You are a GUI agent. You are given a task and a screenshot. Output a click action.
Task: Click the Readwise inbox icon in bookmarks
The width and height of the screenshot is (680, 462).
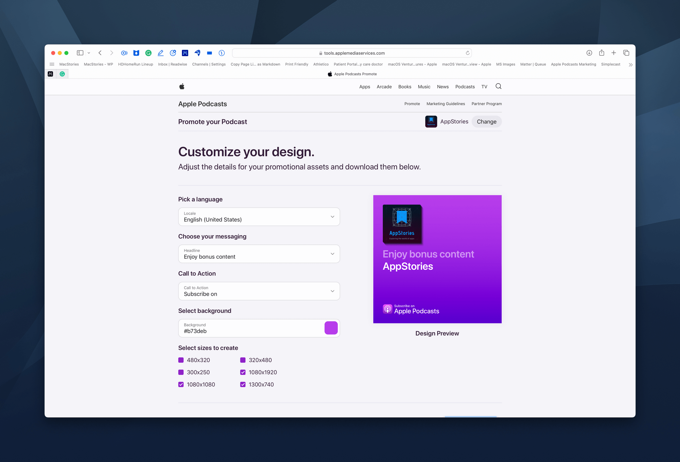172,64
